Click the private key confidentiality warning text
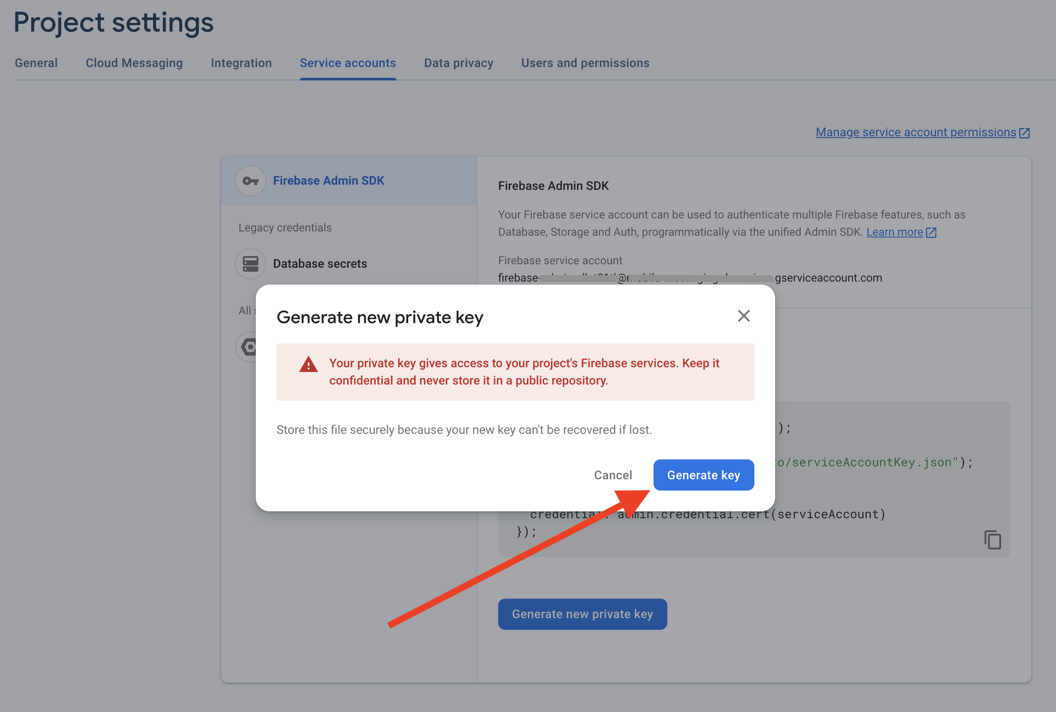The height and width of the screenshot is (712, 1056). tap(524, 372)
